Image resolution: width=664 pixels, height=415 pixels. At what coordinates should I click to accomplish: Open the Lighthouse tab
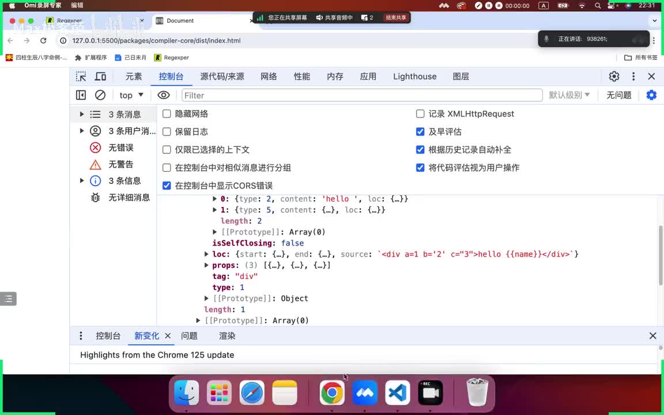[x=414, y=77]
